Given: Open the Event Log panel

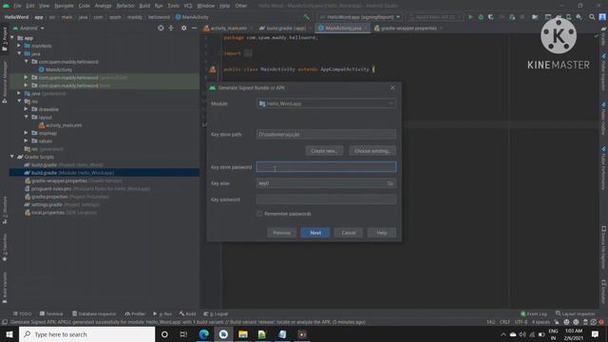Looking at the screenshot, I should click(x=534, y=313).
